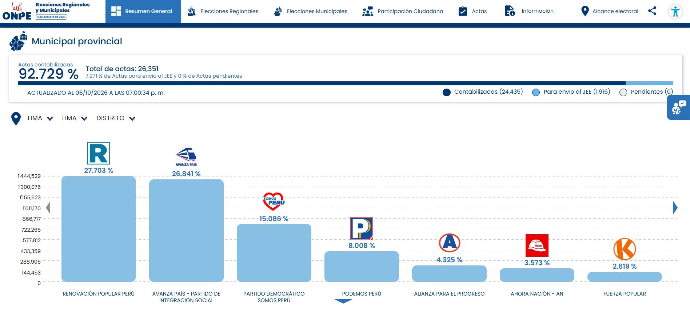Screen dimensions: 690x313
Task: Click the down triangle below Podemos Perú
Action: tap(343, 301)
